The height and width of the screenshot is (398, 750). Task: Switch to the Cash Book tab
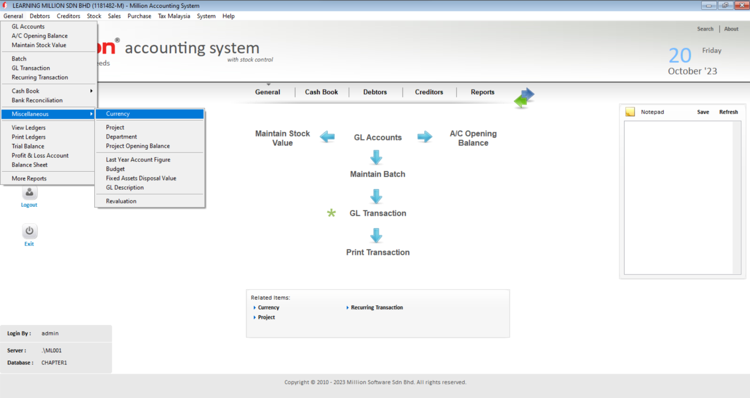[x=321, y=92]
